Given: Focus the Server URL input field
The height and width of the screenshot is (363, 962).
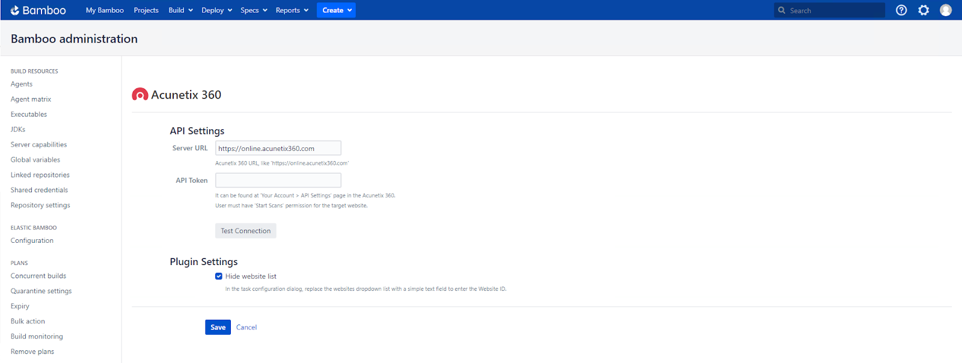Looking at the screenshot, I should pyautogui.click(x=278, y=148).
